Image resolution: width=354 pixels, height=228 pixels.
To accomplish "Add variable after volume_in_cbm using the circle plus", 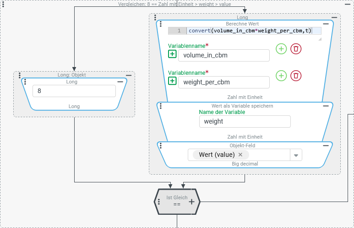I will coord(281,49).
